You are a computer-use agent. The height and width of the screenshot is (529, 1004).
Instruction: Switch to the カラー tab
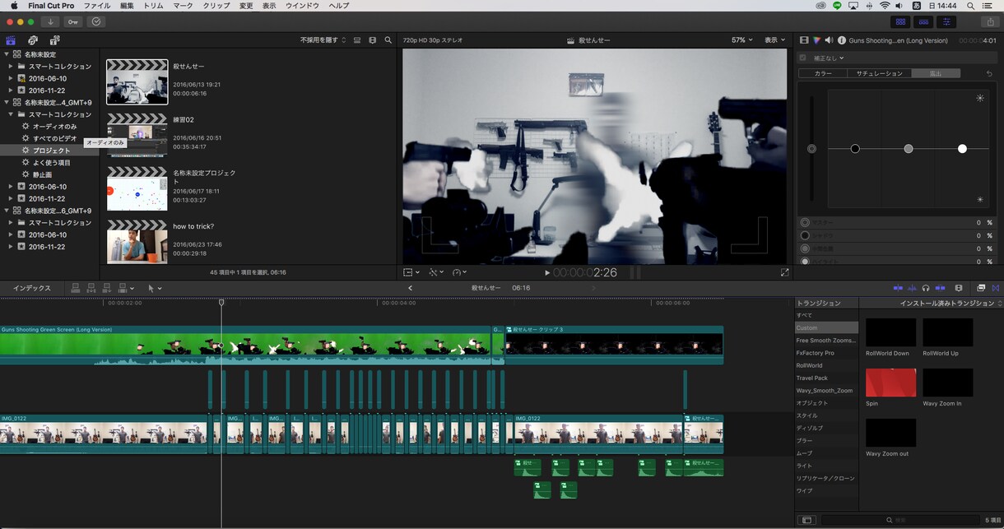(x=823, y=73)
